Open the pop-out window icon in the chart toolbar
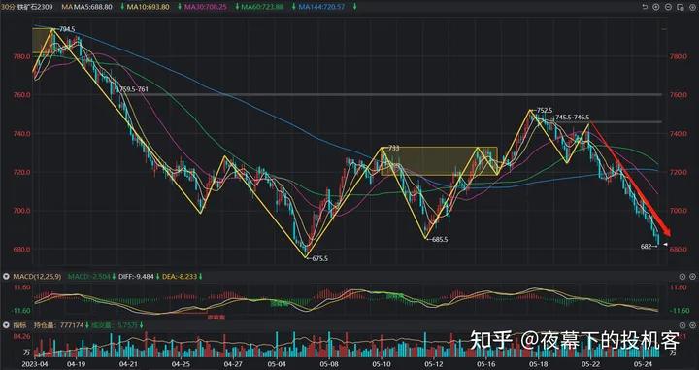 click(680, 7)
